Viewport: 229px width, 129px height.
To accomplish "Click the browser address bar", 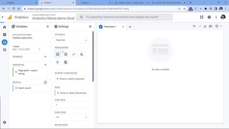I will (x=101, y=9).
